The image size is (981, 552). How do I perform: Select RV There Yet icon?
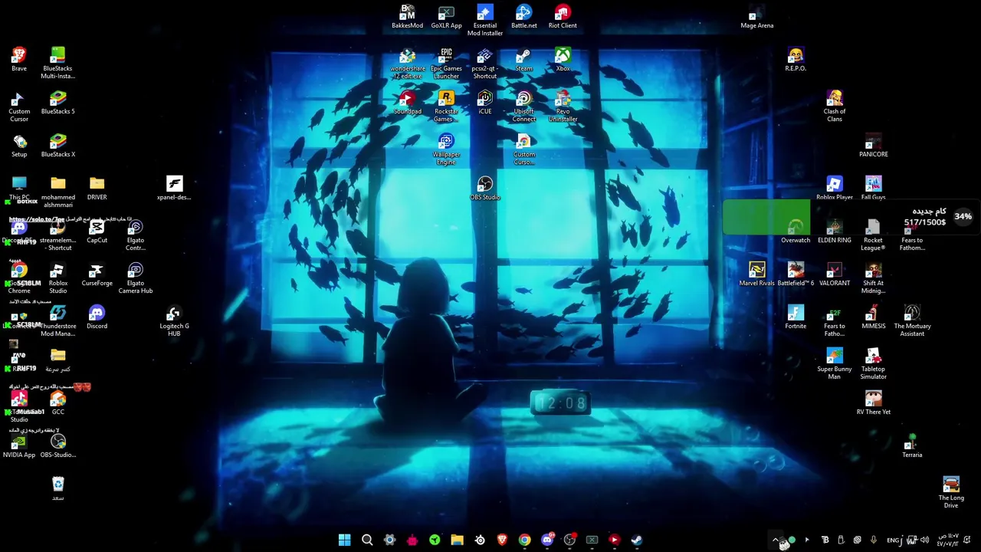(x=873, y=403)
